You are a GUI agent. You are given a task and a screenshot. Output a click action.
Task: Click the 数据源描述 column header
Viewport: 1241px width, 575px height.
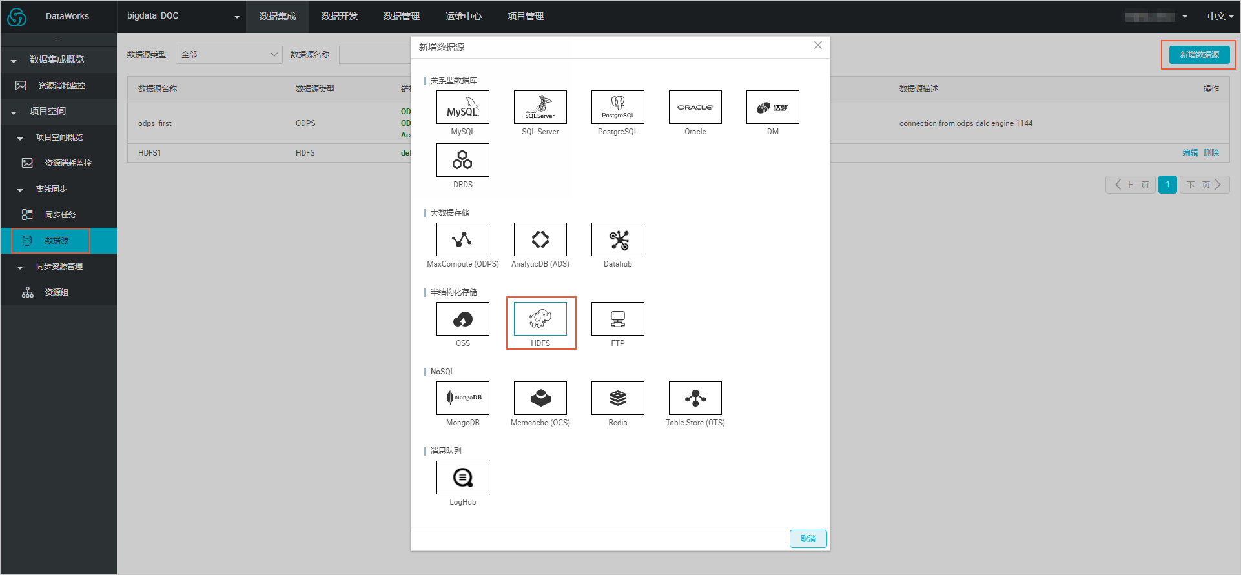[x=918, y=89]
